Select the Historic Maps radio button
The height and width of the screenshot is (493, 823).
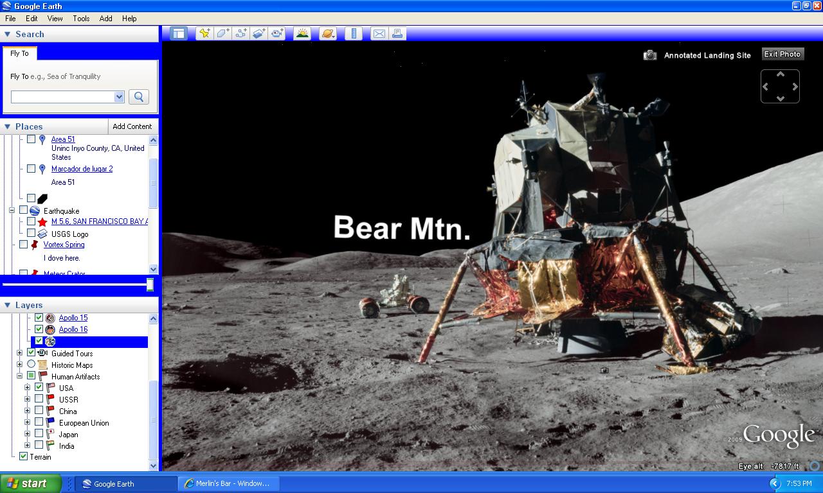point(31,365)
